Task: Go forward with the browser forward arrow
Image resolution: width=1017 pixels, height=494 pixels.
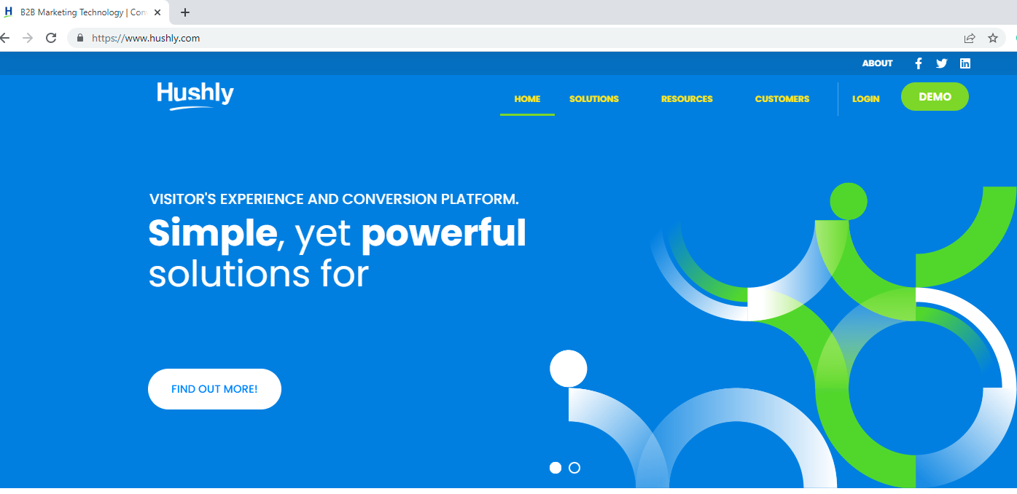Action: [28, 38]
